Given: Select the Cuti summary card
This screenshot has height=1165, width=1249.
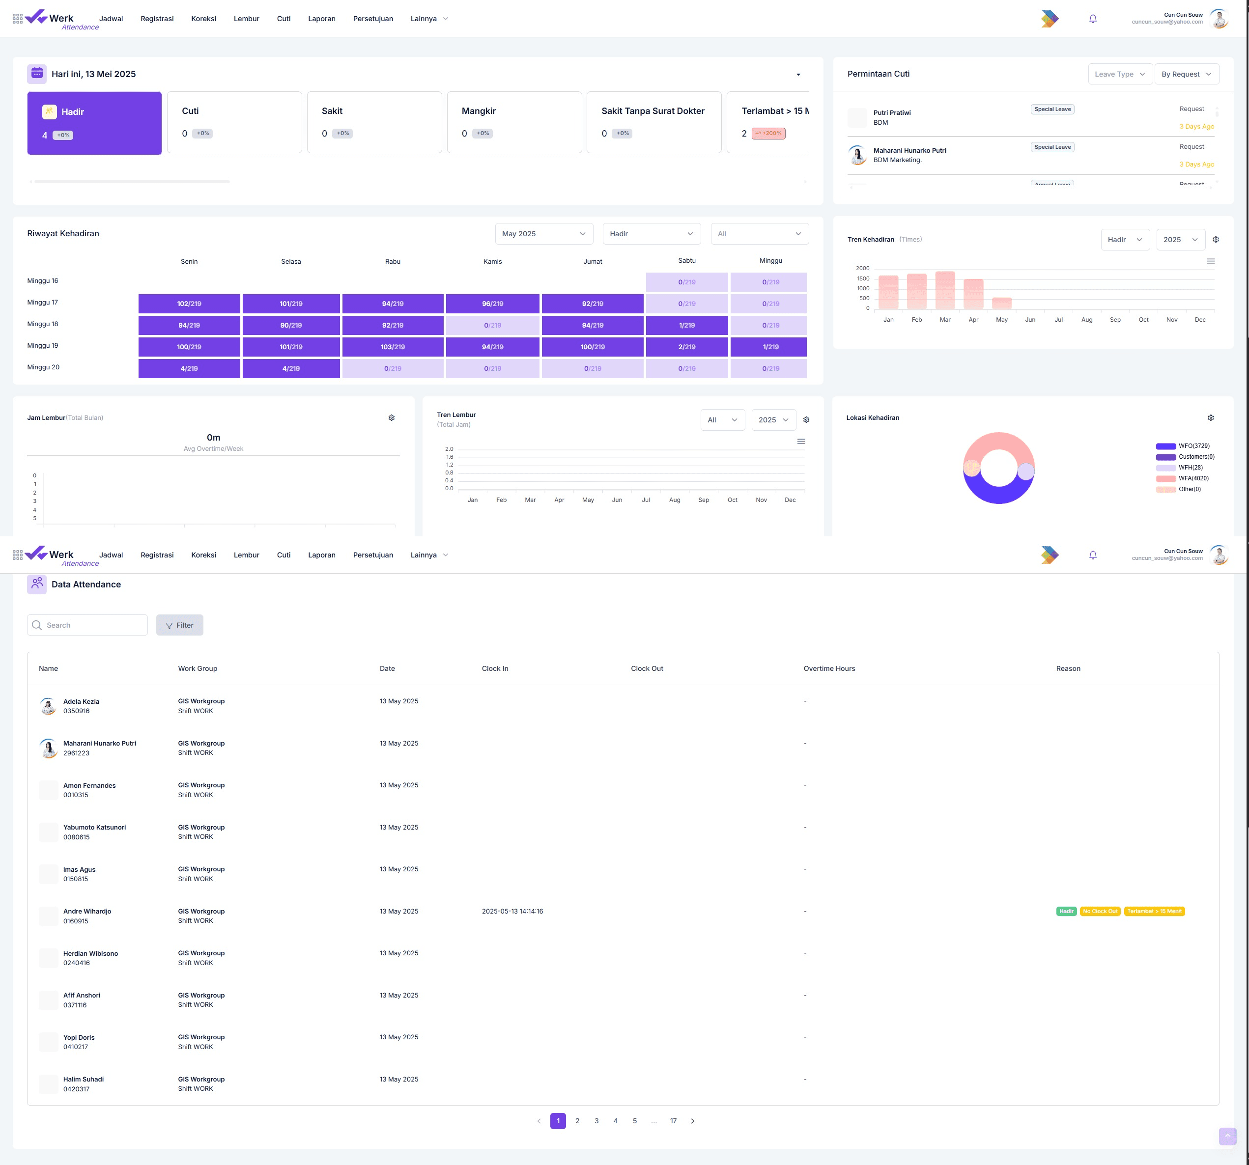Looking at the screenshot, I should (x=234, y=122).
